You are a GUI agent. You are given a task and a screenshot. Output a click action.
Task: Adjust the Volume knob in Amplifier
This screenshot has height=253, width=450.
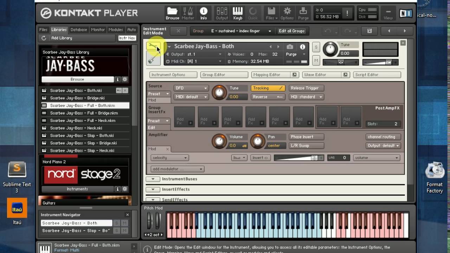219,141
